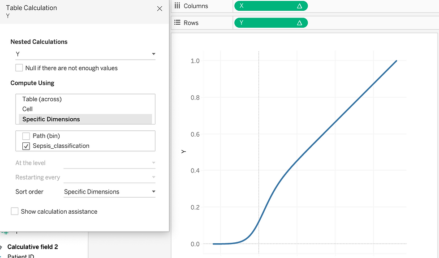The height and width of the screenshot is (258, 439).
Task: Click the Y axis title label
Action: pos(184,151)
